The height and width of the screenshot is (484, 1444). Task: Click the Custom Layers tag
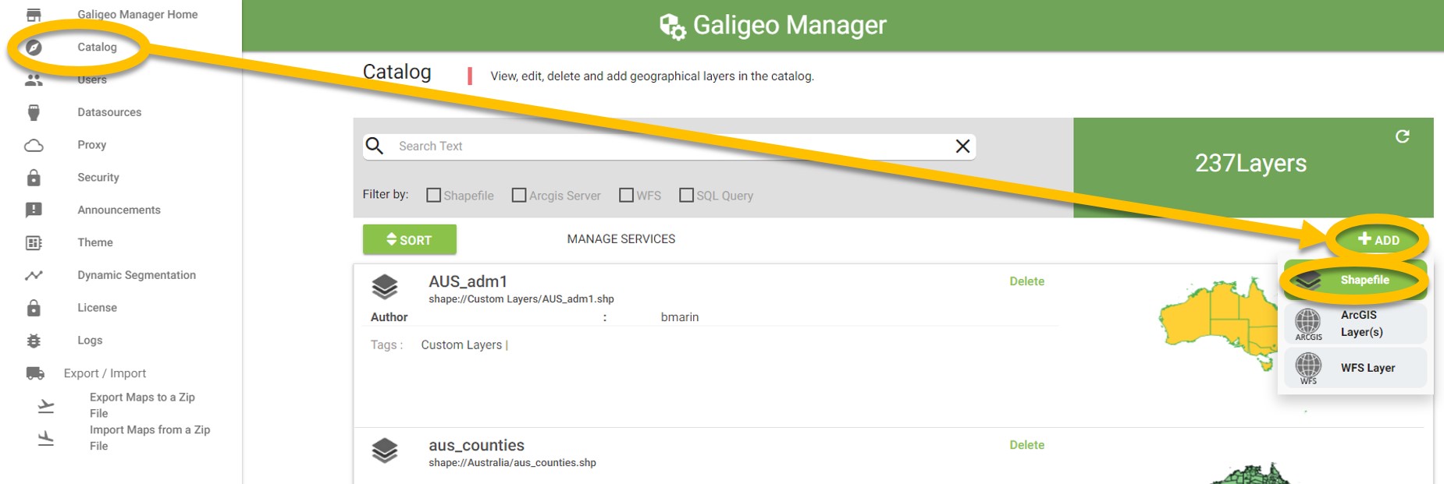coord(461,345)
